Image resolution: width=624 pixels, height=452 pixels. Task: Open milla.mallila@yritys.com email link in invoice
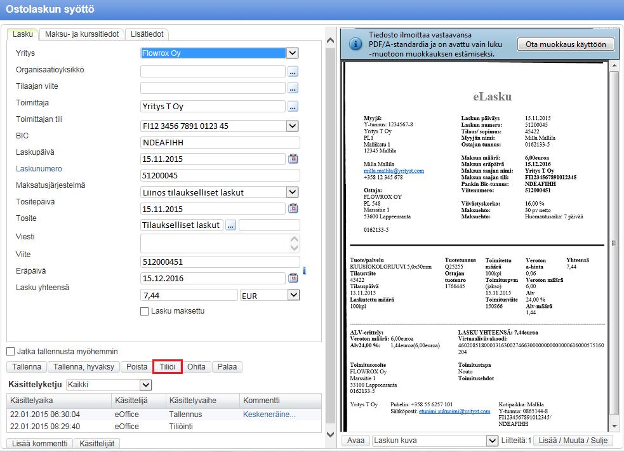click(x=394, y=171)
